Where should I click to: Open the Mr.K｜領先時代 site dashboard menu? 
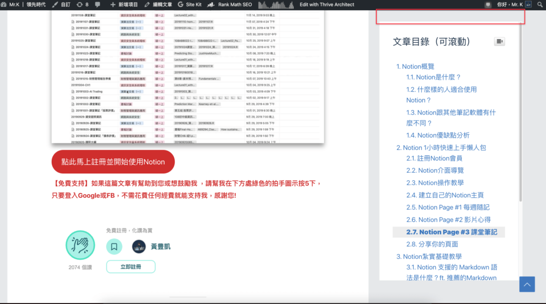(x=23, y=4)
